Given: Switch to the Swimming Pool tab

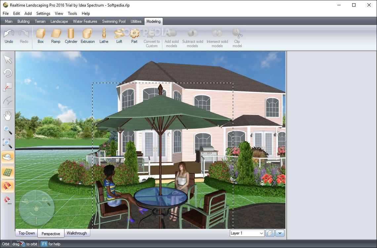Looking at the screenshot, I should coord(114,21).
